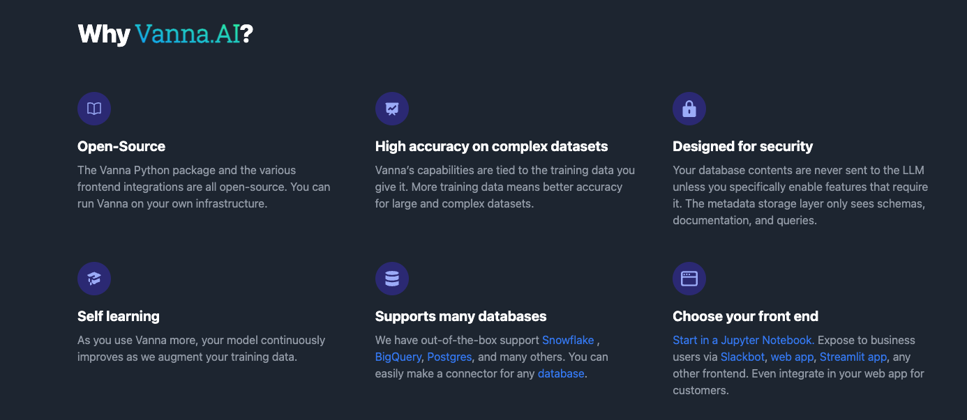Screen dimensions: 967x420
Task: Open the 'web app' link
Action: (792, 357)
